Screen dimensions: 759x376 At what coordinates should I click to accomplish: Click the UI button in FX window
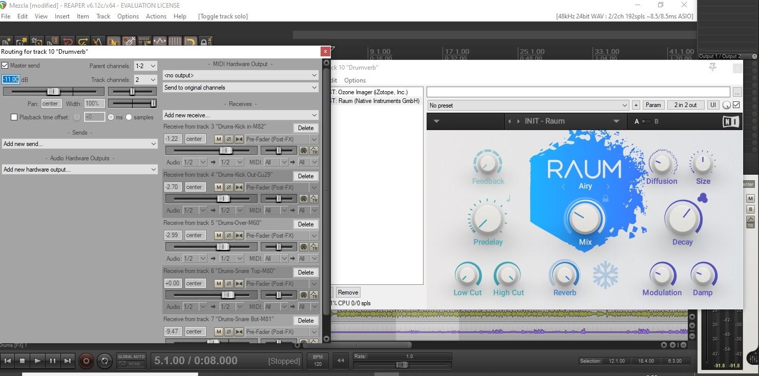point(713,105)
